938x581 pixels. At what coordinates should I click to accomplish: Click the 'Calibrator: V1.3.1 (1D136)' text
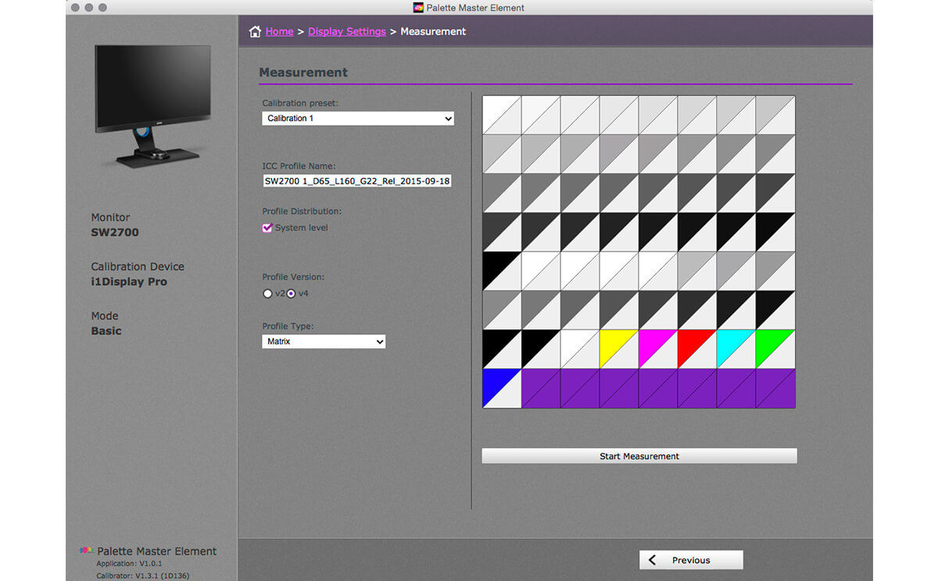(142, 576)
